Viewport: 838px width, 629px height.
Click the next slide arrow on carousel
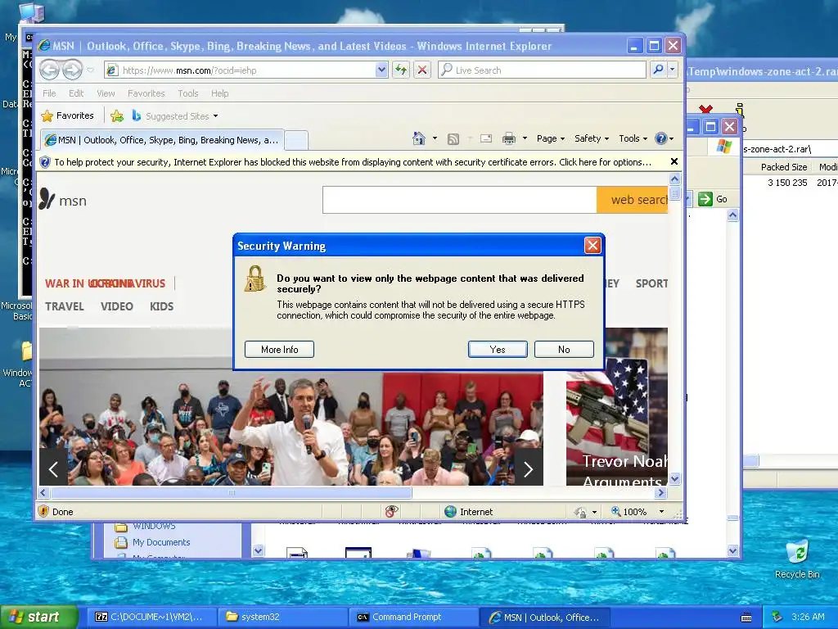tap(528, 469)
